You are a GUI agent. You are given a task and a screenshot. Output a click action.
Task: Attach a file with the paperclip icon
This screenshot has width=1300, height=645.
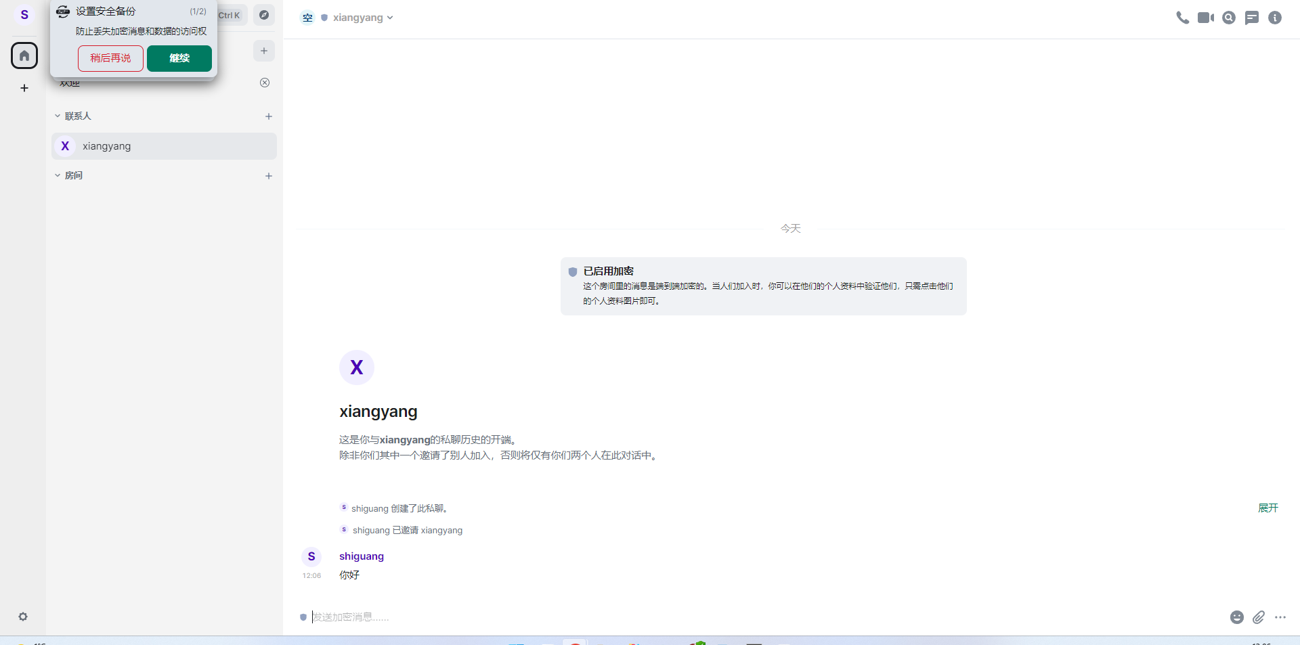tap(1259, 617)
